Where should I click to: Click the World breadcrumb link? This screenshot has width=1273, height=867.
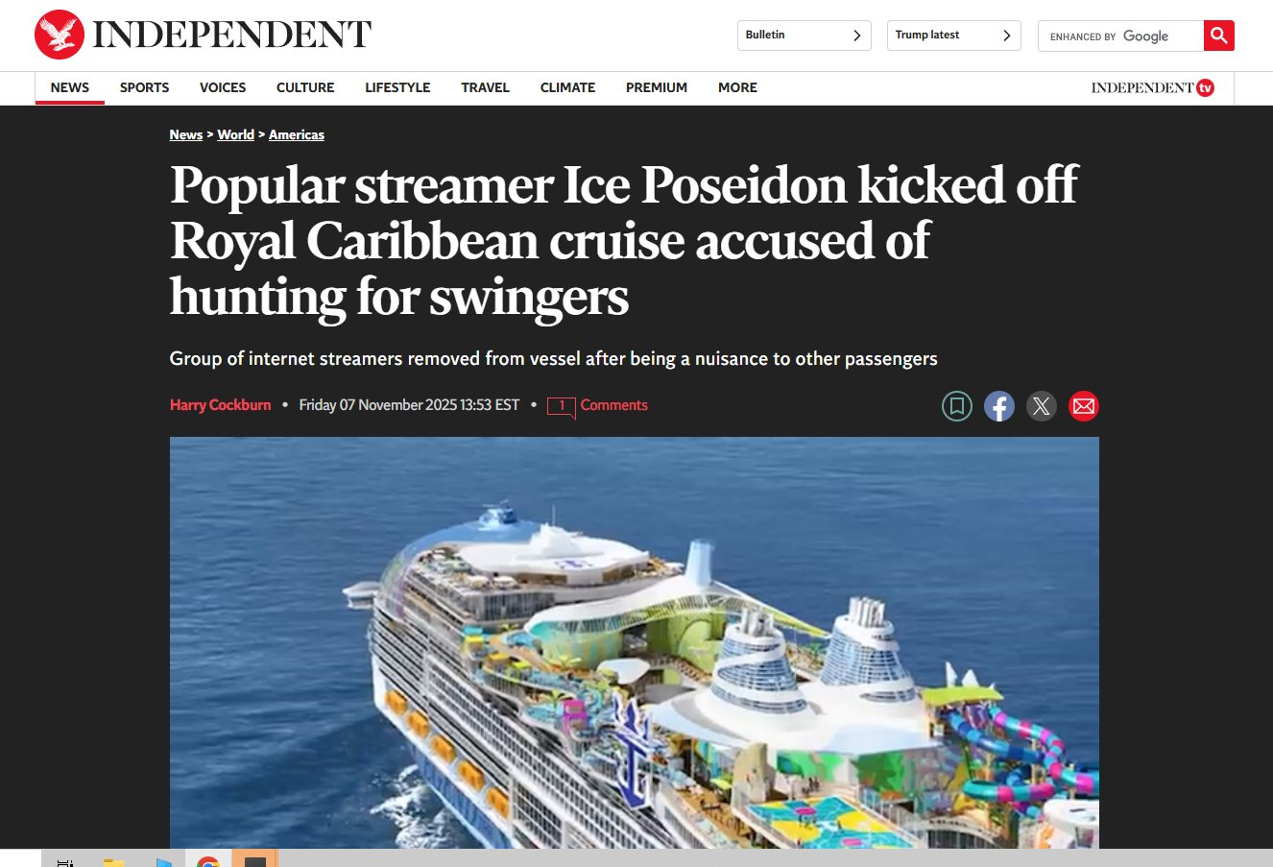235,134
